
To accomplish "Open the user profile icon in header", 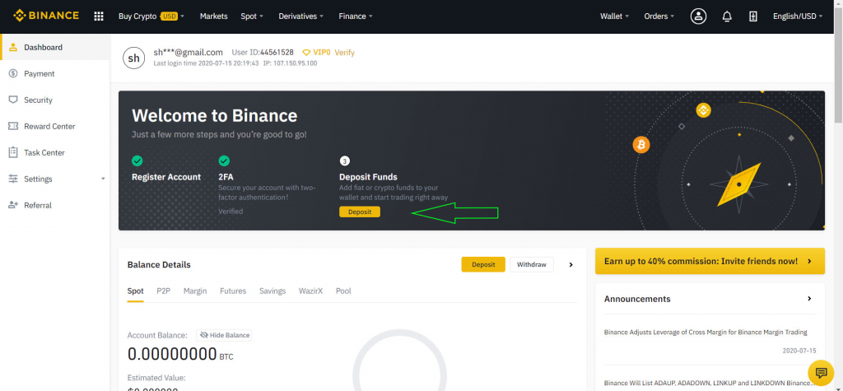I will [698, 16].
